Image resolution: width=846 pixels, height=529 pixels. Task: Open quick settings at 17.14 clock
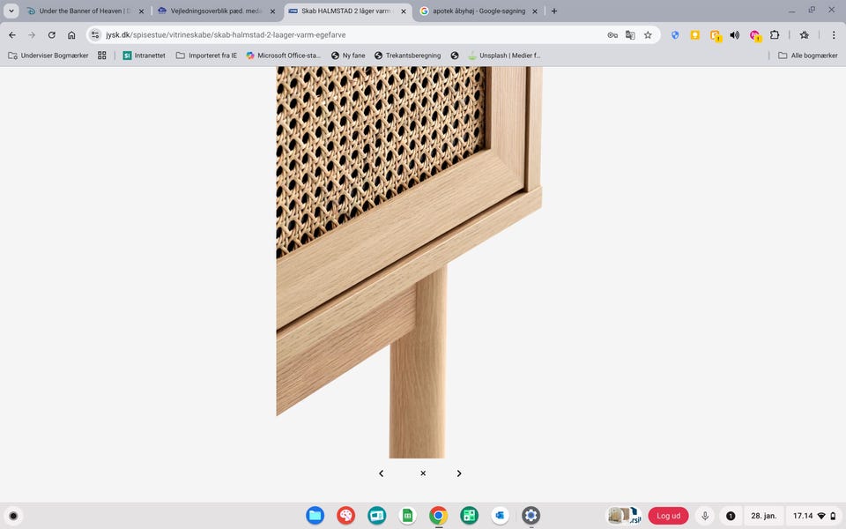(x=814, y=516)
